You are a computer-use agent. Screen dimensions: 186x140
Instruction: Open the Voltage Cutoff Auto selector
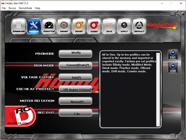click(76, 77)
